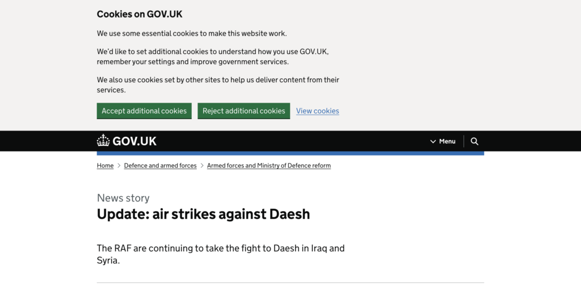The width and height of the screenshot is (581, 295).
Task: Open search with the magnifying glass icon
Action: [475, 141]
